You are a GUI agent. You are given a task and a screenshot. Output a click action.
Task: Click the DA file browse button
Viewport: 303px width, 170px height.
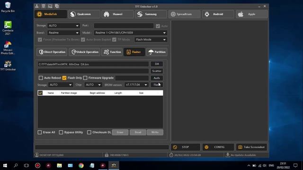click(157, 64)
